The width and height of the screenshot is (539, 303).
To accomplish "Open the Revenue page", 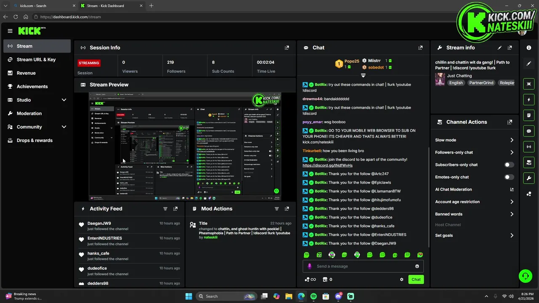I will (x=37, y=73).
